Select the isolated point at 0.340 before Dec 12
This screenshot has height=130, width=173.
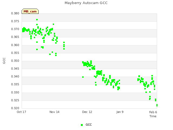click(83, 77)
